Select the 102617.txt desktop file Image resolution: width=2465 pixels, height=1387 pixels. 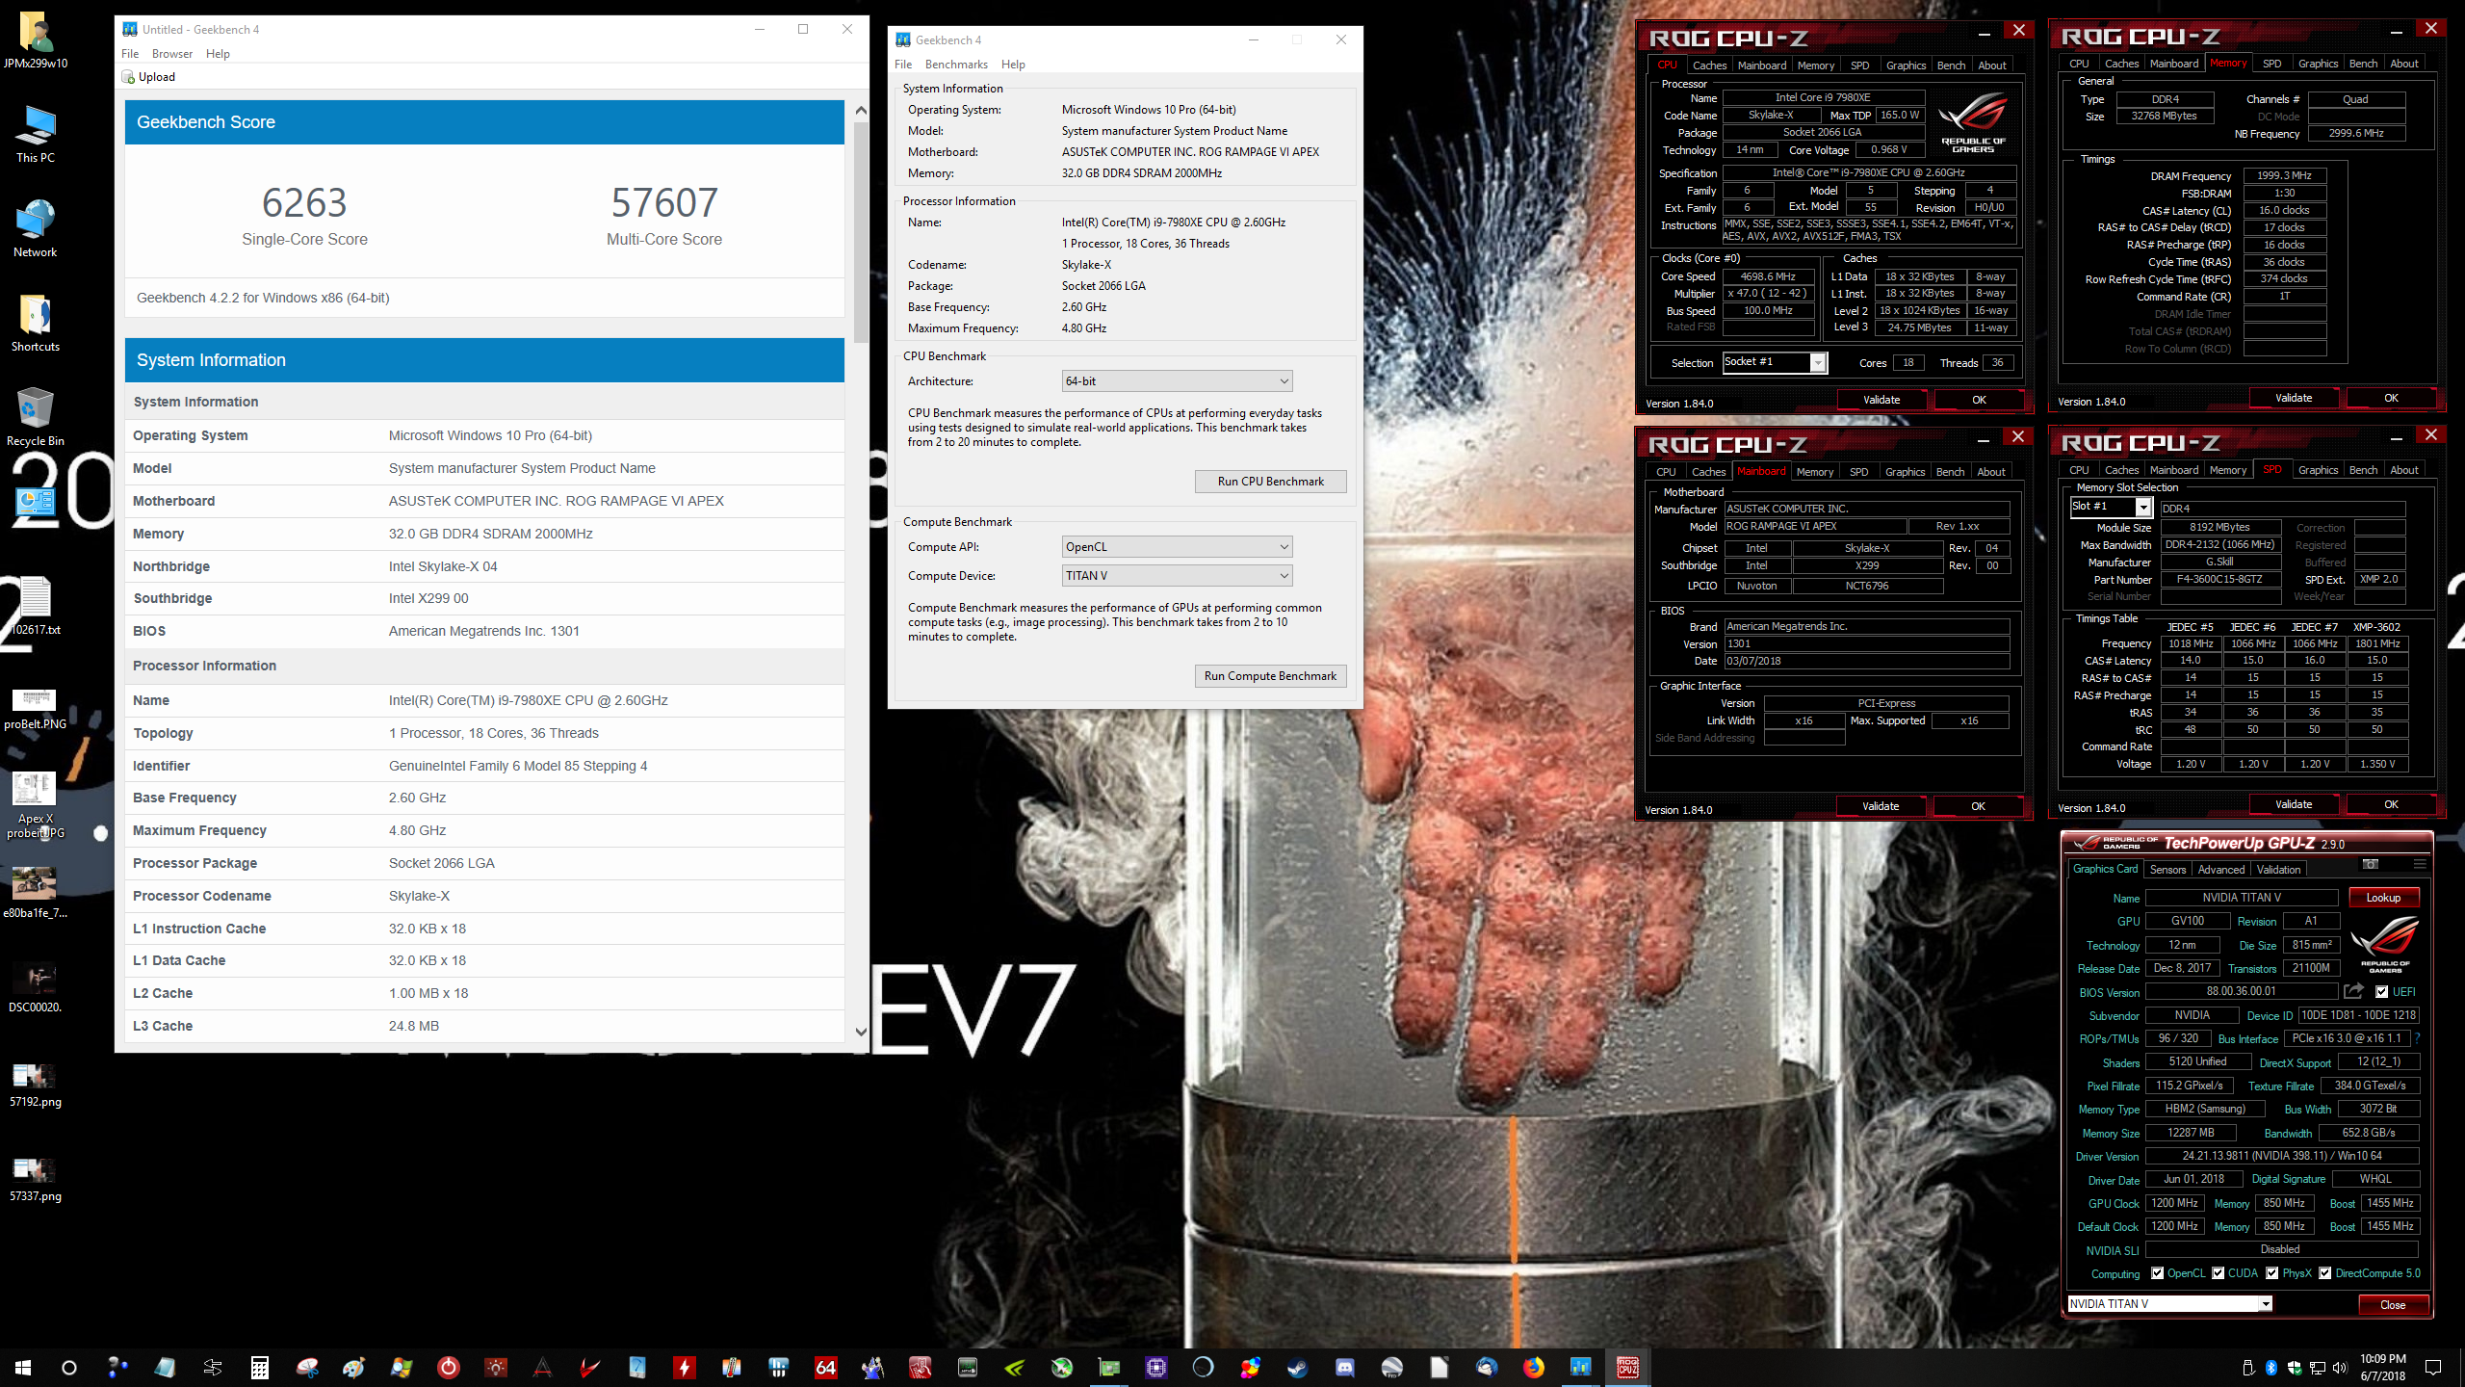(36, 607)
